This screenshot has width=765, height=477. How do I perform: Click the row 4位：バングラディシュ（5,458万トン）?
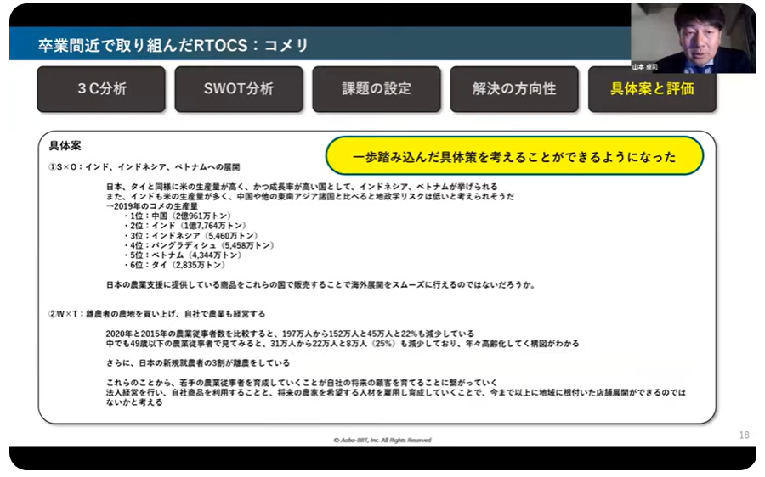200,245
